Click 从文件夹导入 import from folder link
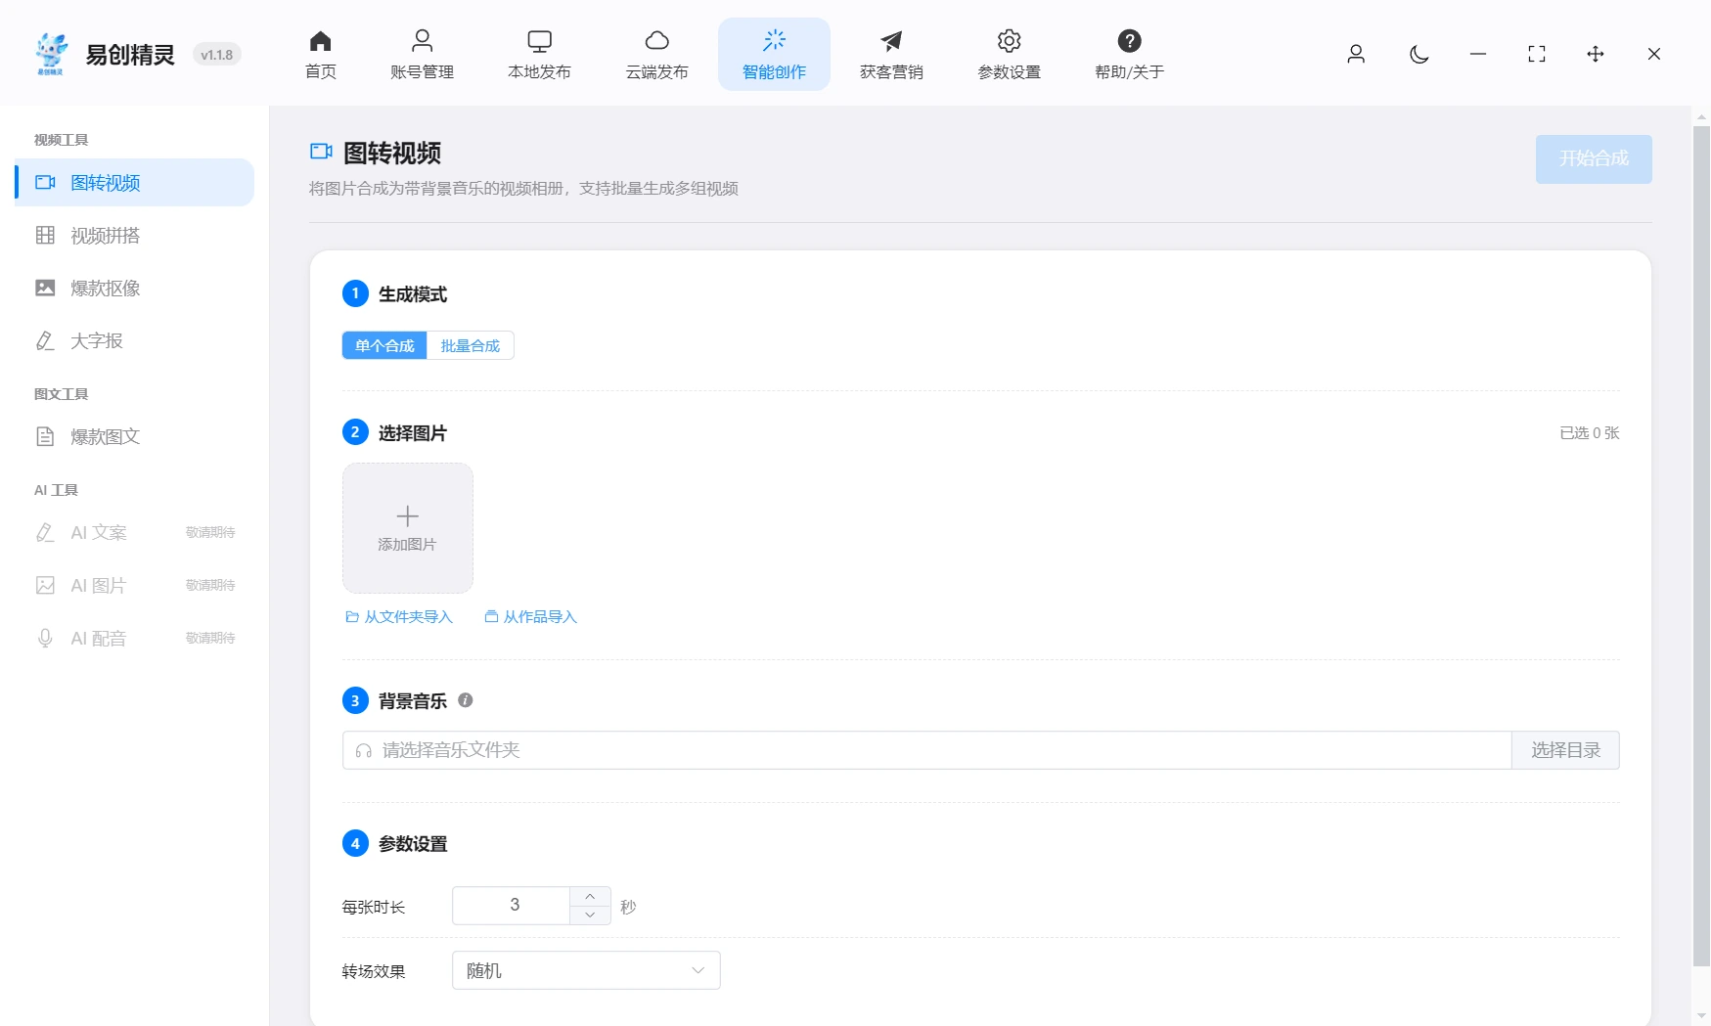This screenshot has height=1026, width=1711. [399, 617]
